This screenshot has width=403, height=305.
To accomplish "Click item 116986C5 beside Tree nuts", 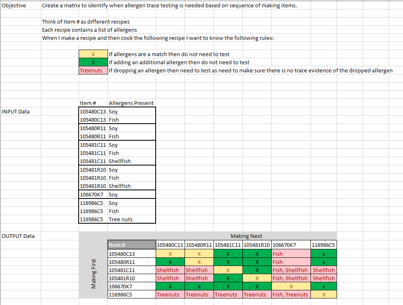I will click(93, 219).
